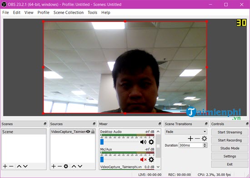The image size is (250, 178).
Task: Move scene down in Scenes list
Action: click(x=25, y=166)
